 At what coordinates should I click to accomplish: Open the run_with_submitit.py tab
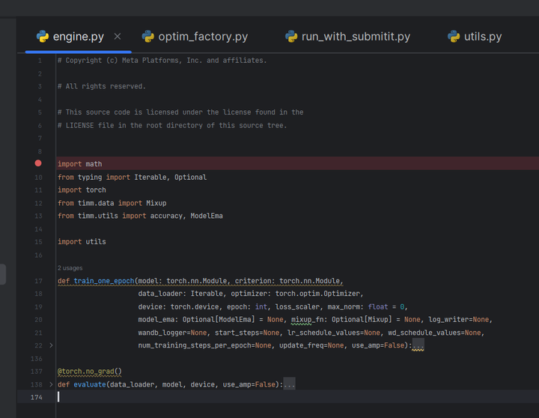click(356, 36)
